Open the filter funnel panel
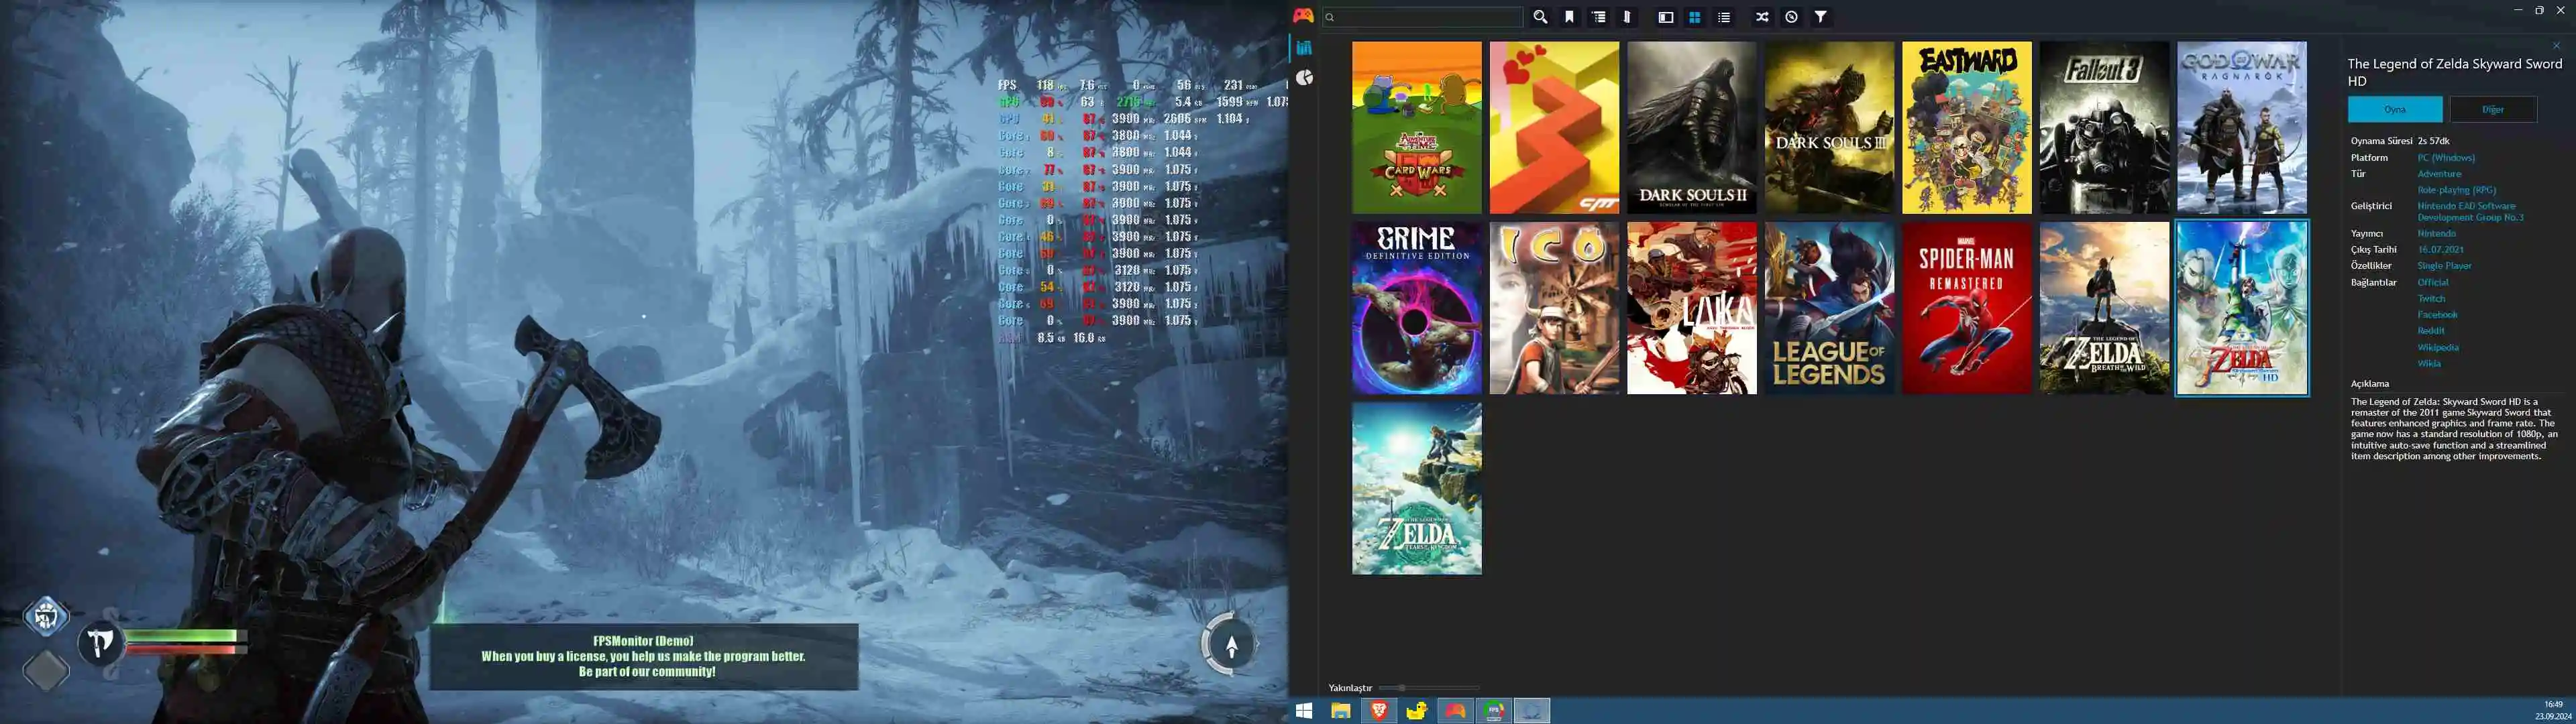This screenshot has width=2576, height=724. (x=1821, y=17)
